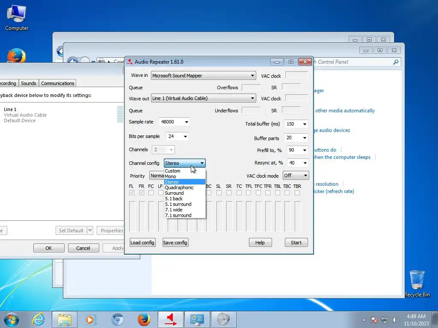Click FL channel level meter
Viewport: 438px width, 328px height.
pyautogui.click(x=132, y=216)
